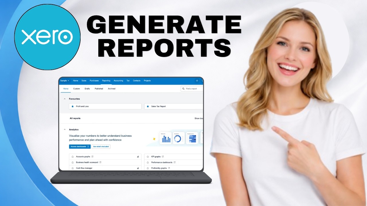The image size is (367, 206).
Task: Switch to the Drafts tab
Action: pyautogui.click(x=87, y=89)
